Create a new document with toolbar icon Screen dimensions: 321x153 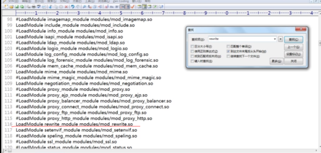click(x=6, y=7)
